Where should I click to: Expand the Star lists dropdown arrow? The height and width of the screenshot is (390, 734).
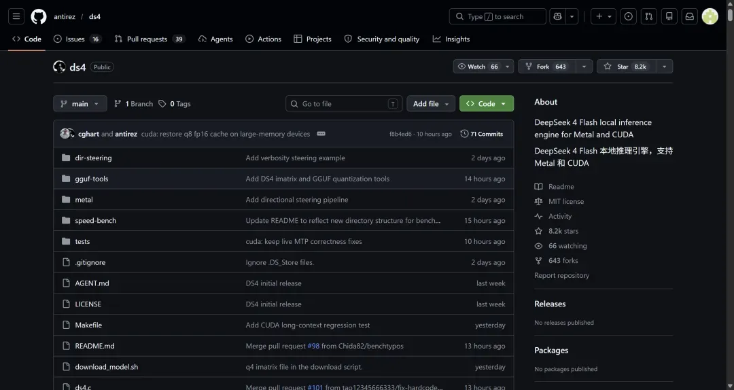point(664,67)
